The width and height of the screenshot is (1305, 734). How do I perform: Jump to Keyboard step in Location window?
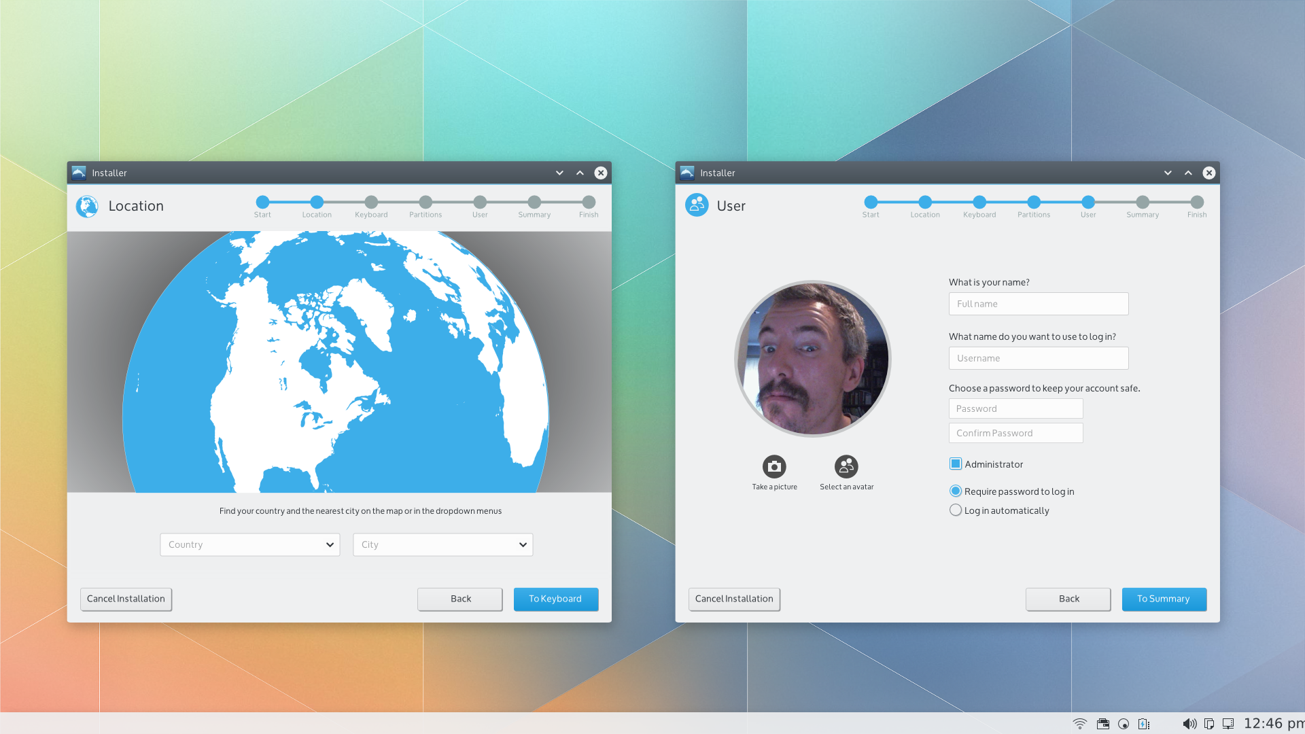coord(371,203)
